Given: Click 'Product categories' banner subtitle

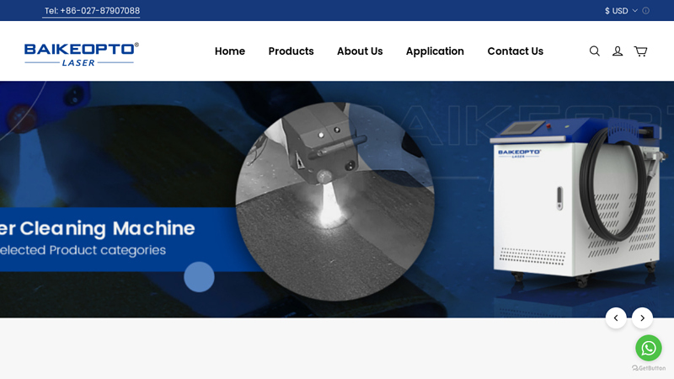Looking at the screenshot, I should point(108,250).
